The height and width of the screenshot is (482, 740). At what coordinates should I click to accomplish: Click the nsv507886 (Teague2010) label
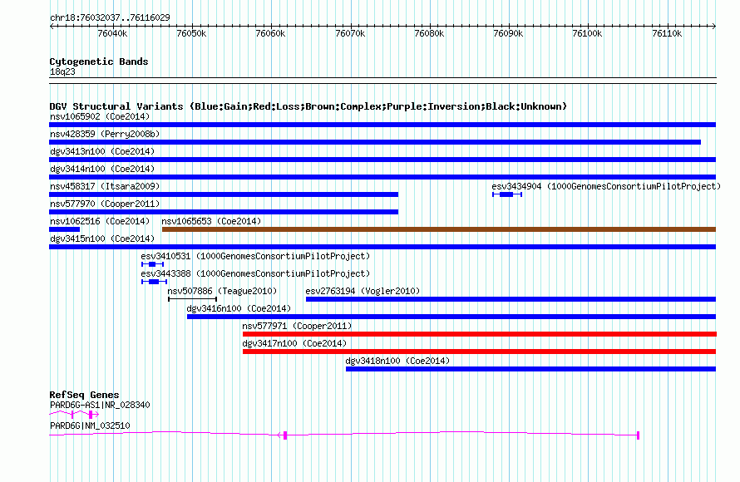point(222,291)
